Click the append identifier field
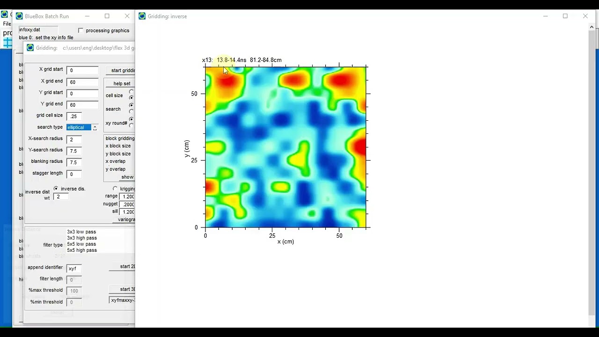Viewport: 599px width, 337px height. 74,269
